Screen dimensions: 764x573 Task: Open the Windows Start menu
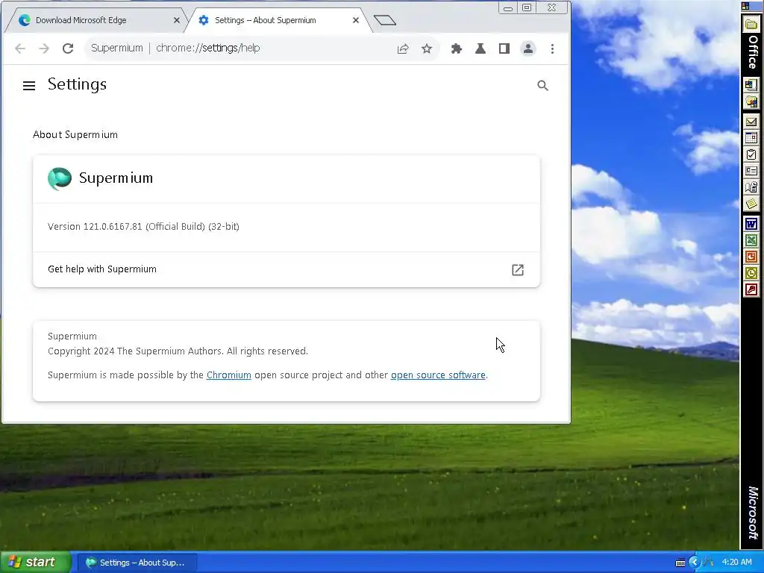(35, 563)
